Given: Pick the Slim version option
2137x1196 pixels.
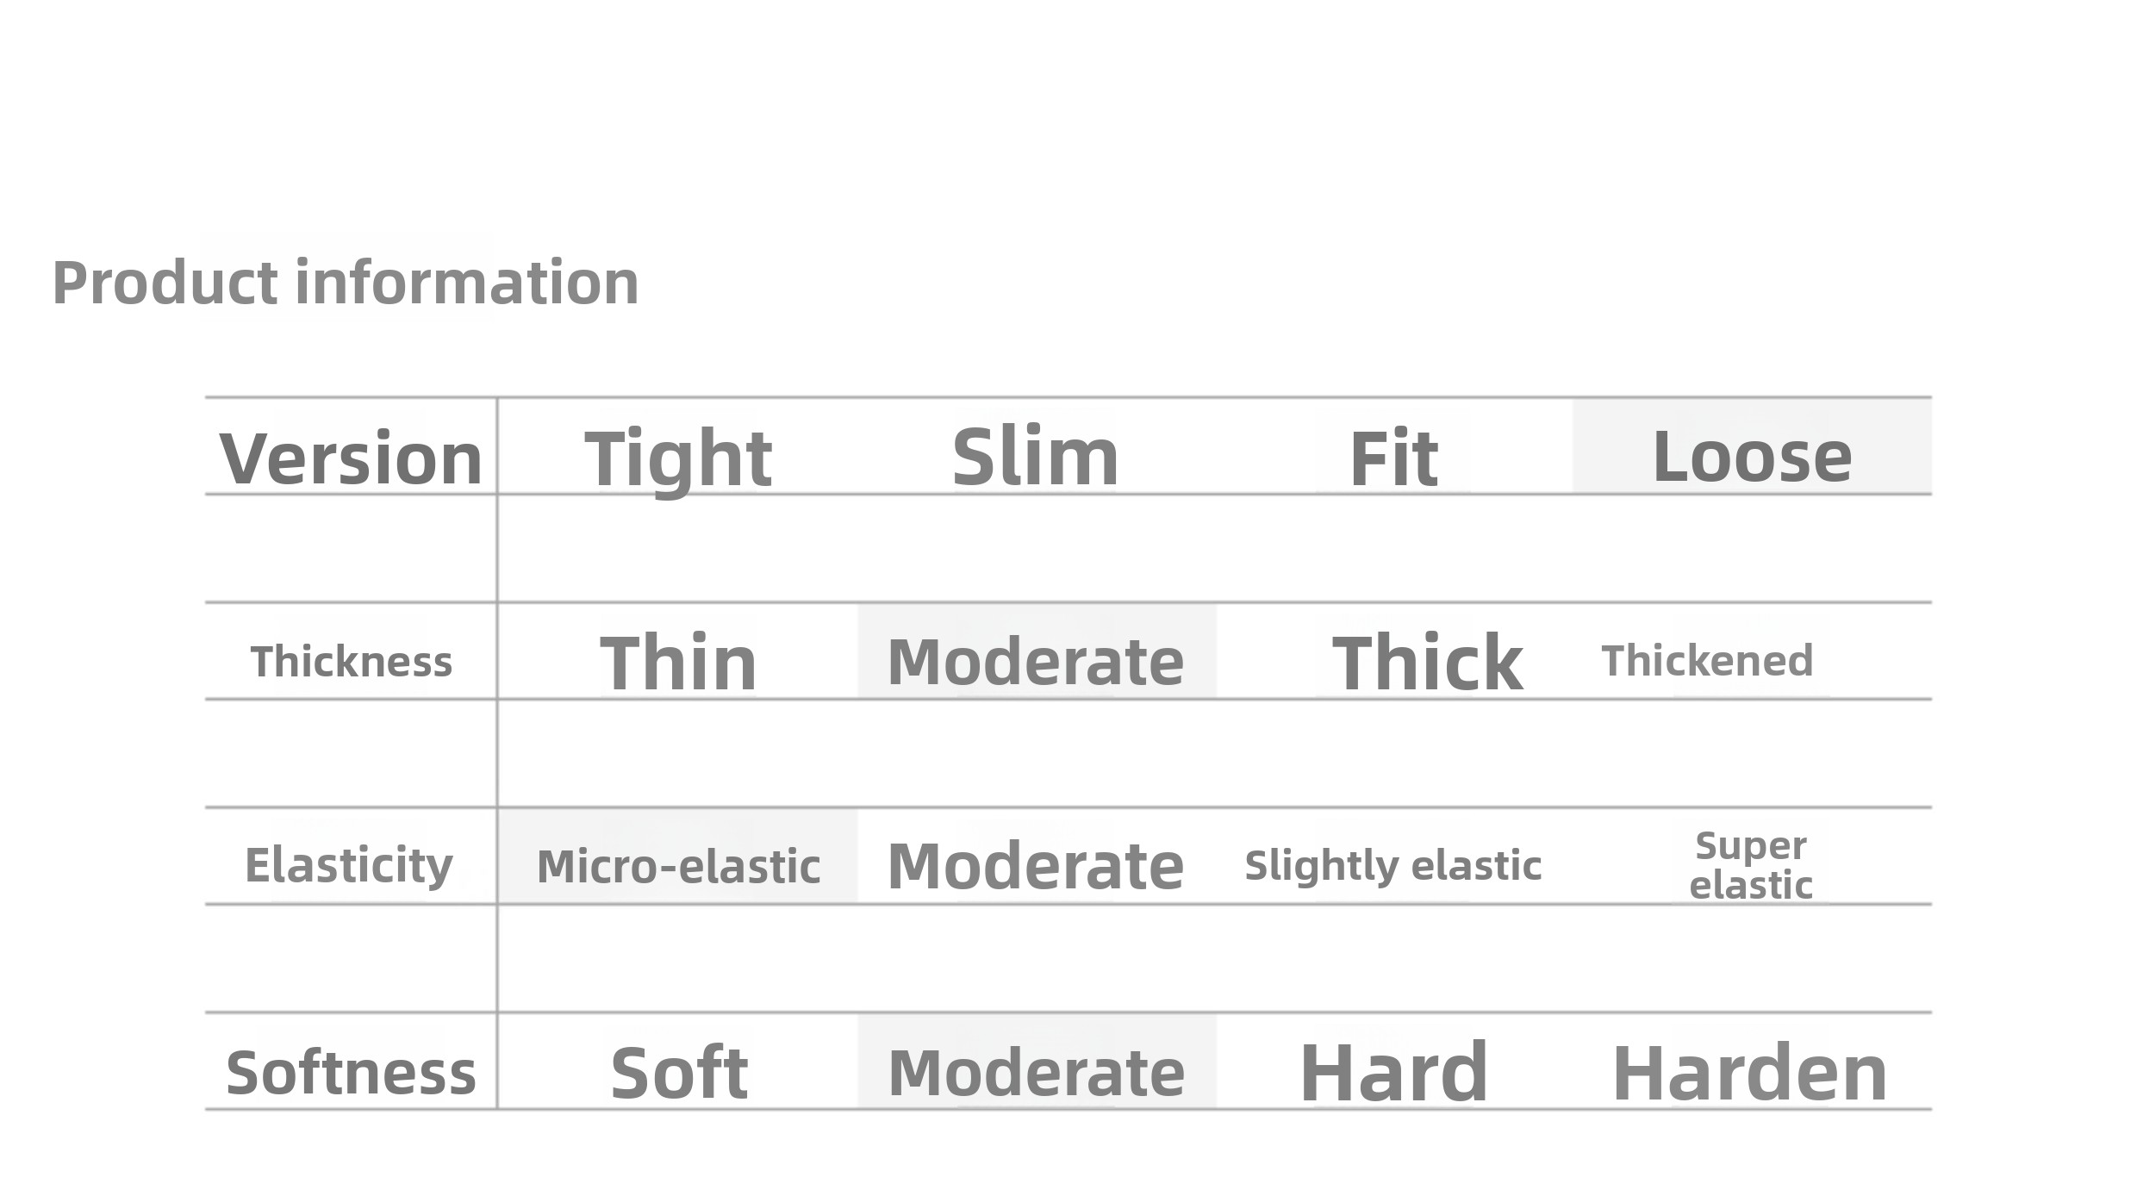Looking at the screenshot, I should 1036,456.
